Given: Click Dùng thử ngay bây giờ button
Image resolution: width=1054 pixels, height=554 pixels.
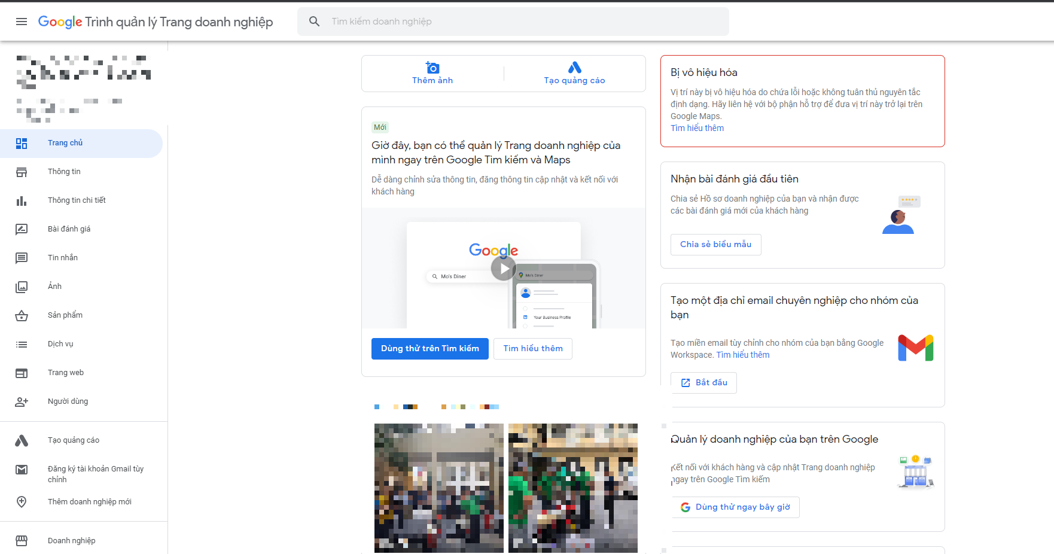Looking at the screenshot, I should tap(735, 507).
